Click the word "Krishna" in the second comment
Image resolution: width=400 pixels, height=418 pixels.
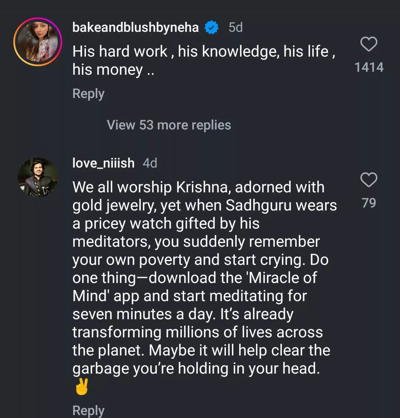click(203, 187)
